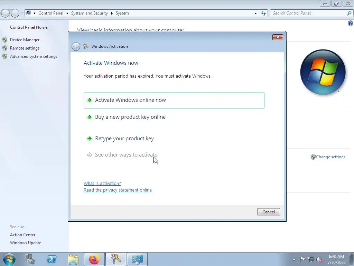Select System in the breadcrumb path

tap(122, 13)
